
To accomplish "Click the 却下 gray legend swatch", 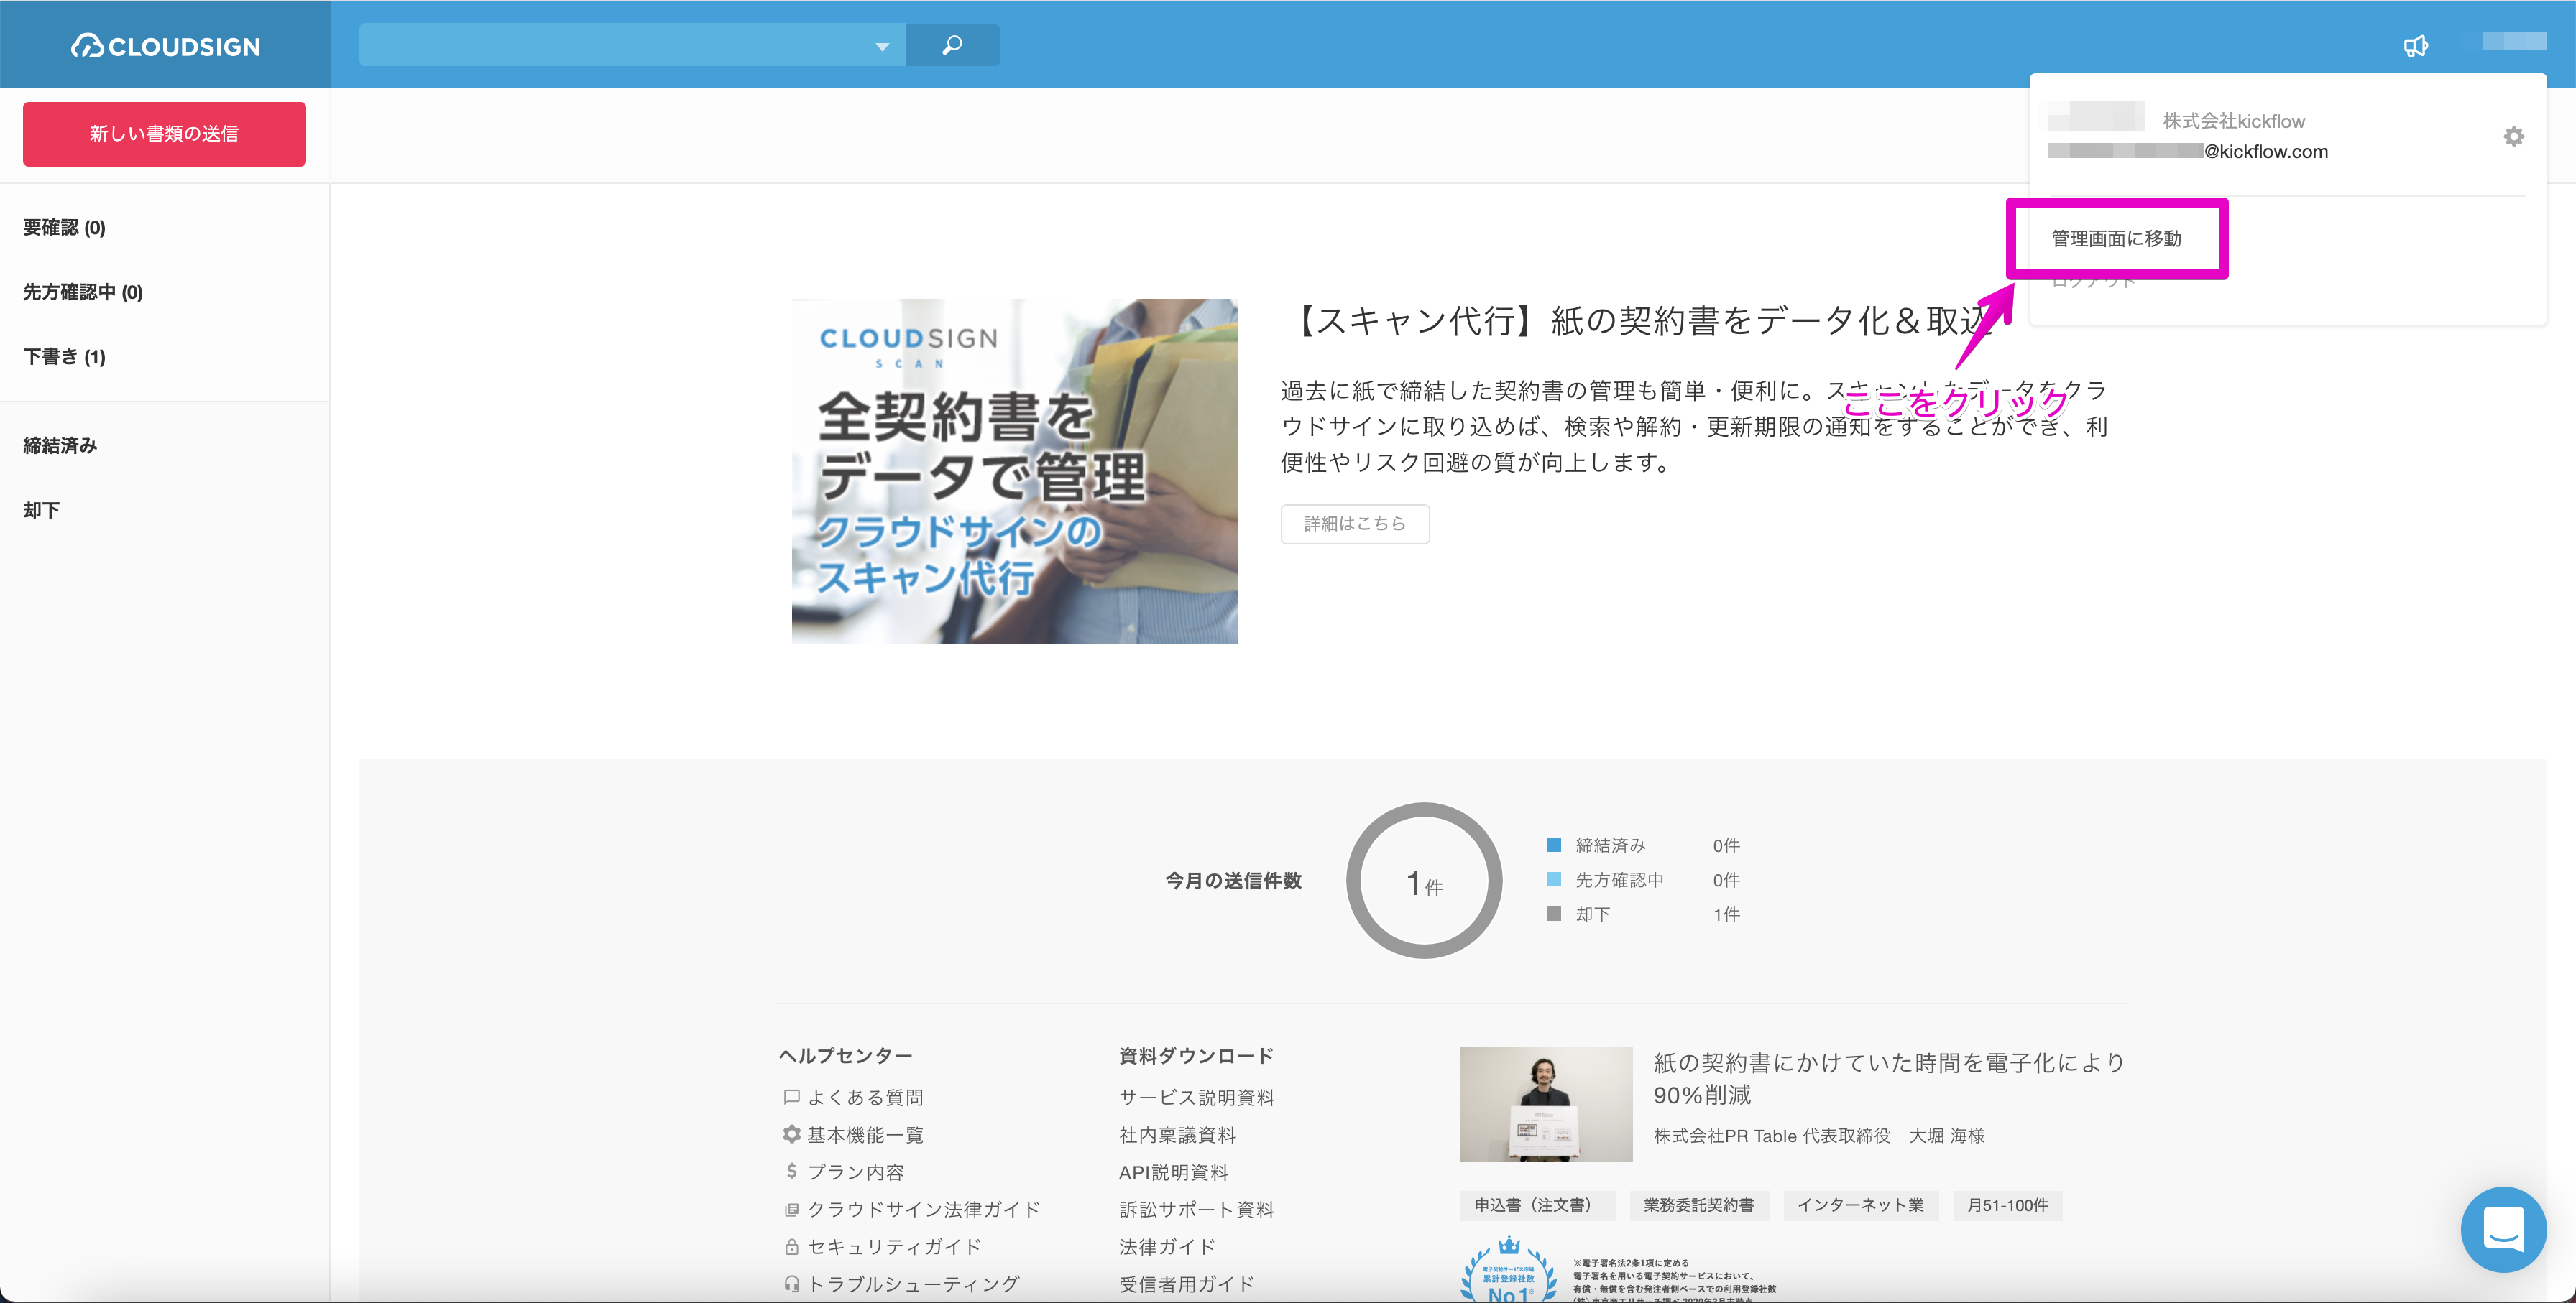I will click(x=1554, y=914).
